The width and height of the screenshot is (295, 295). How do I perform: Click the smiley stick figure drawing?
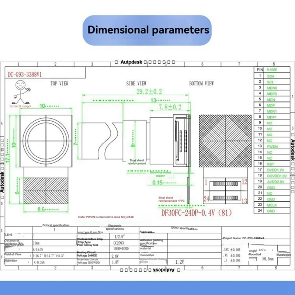(x=21, y=92)
